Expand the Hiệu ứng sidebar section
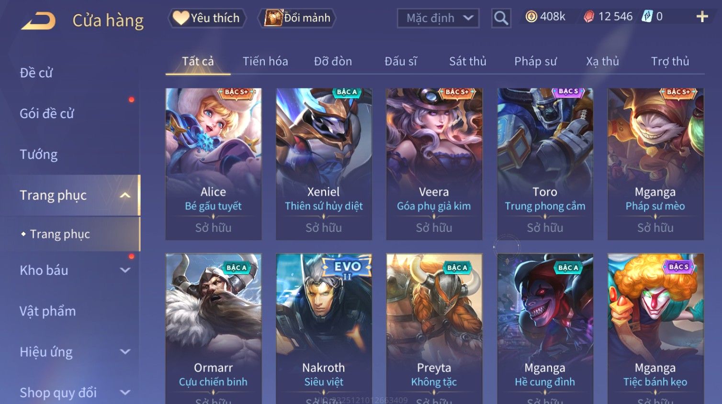 (x=125, y=352)
